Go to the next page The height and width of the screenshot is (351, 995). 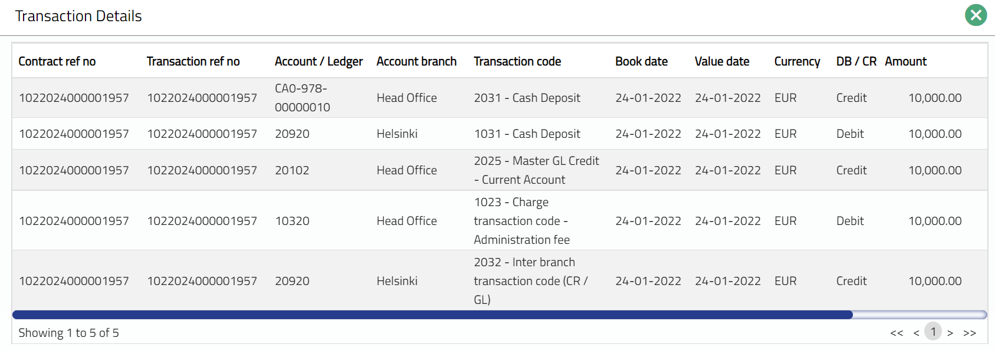click(x=950, y=333)
